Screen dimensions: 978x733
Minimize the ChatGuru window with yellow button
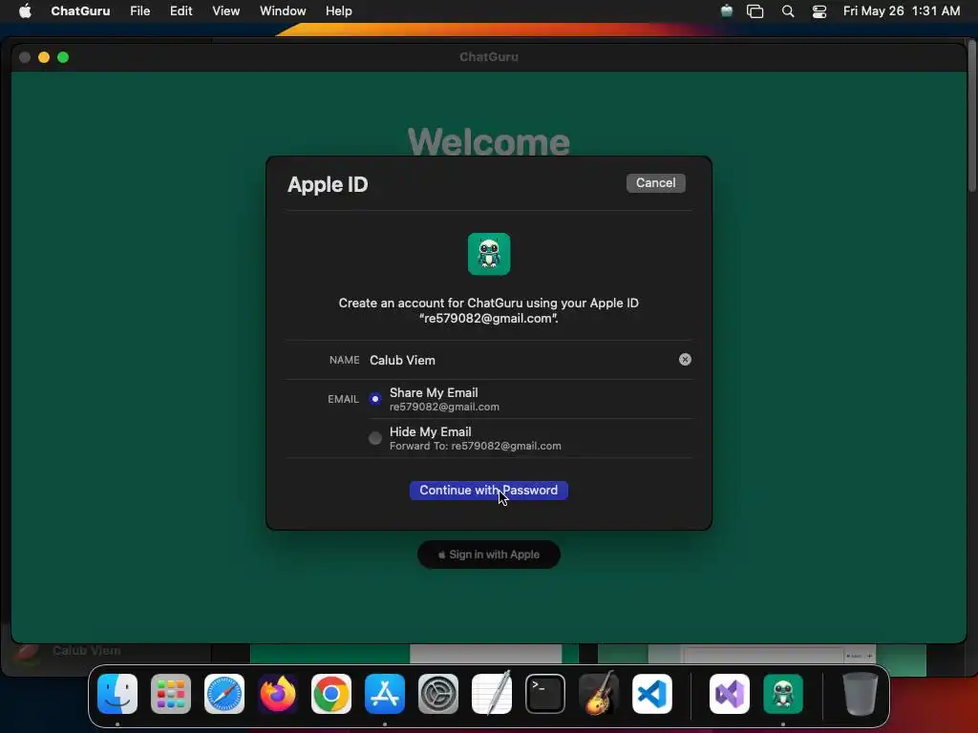(x=44, y=57)
